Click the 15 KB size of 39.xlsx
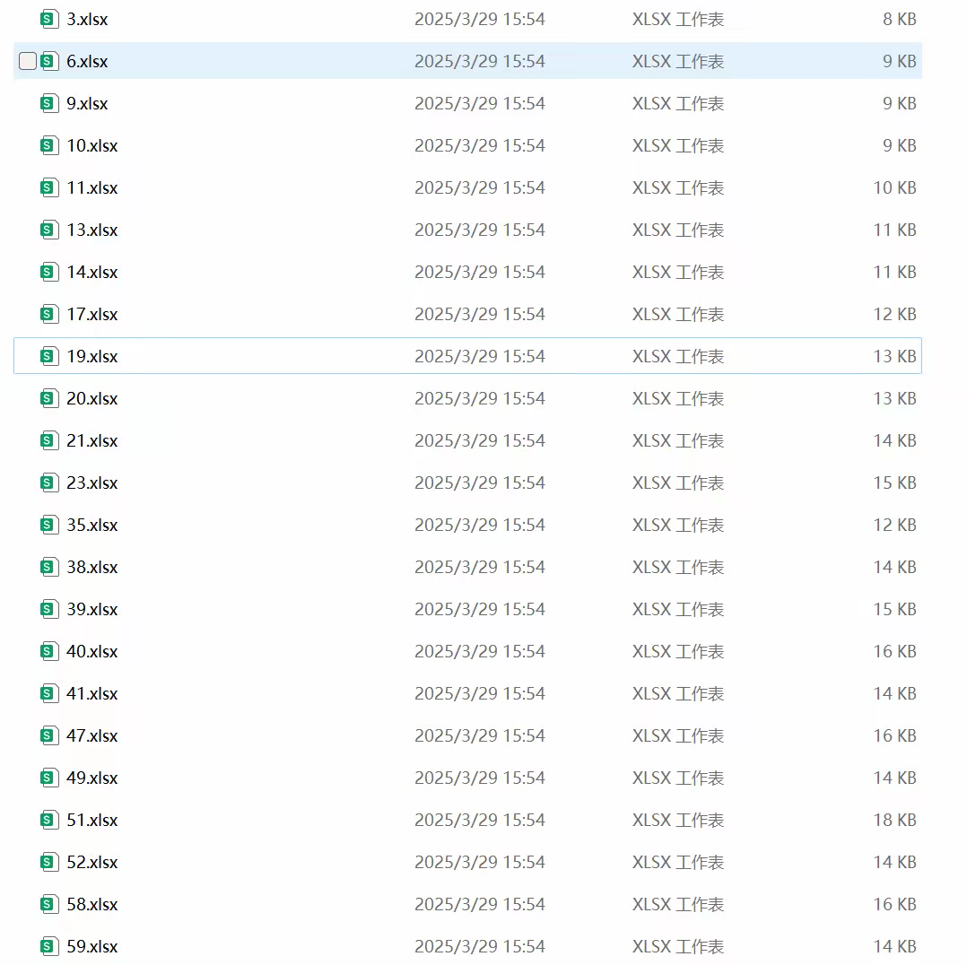Viewport: 967px width, 965px height. 895,609
